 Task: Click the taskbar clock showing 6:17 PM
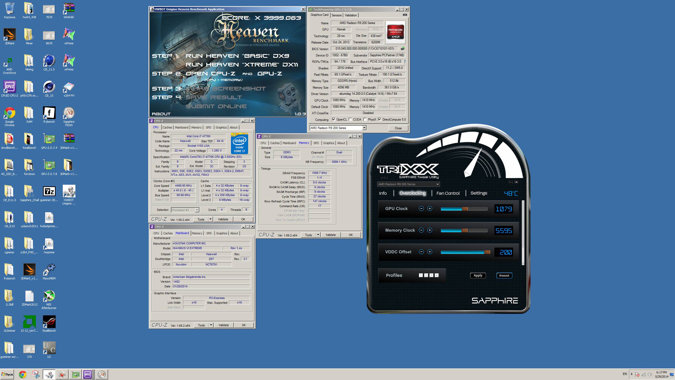662,374
